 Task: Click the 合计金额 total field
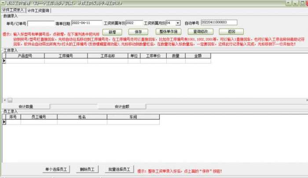227,107
